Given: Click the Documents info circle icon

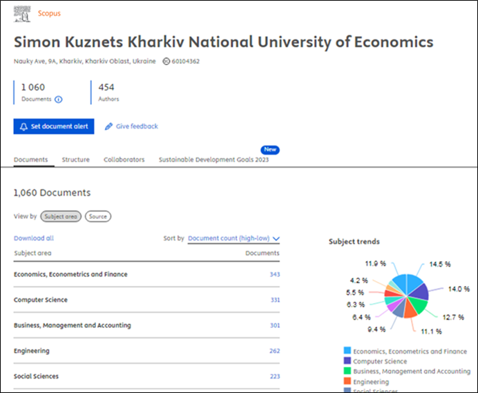Looking at the screenshot, I should 59,99.
